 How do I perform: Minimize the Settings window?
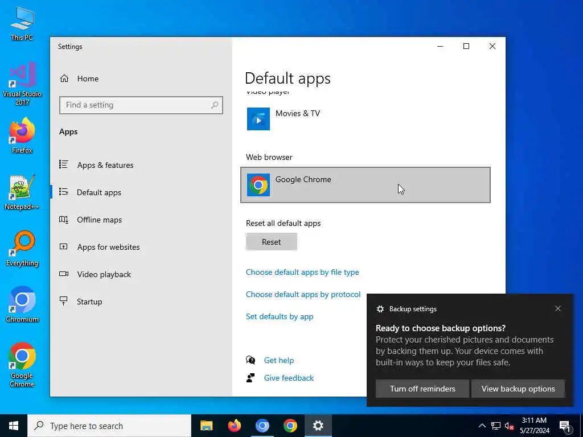(440, 47)
